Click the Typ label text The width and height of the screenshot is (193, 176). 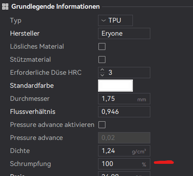pyautogui.click(x=16, y=21)
